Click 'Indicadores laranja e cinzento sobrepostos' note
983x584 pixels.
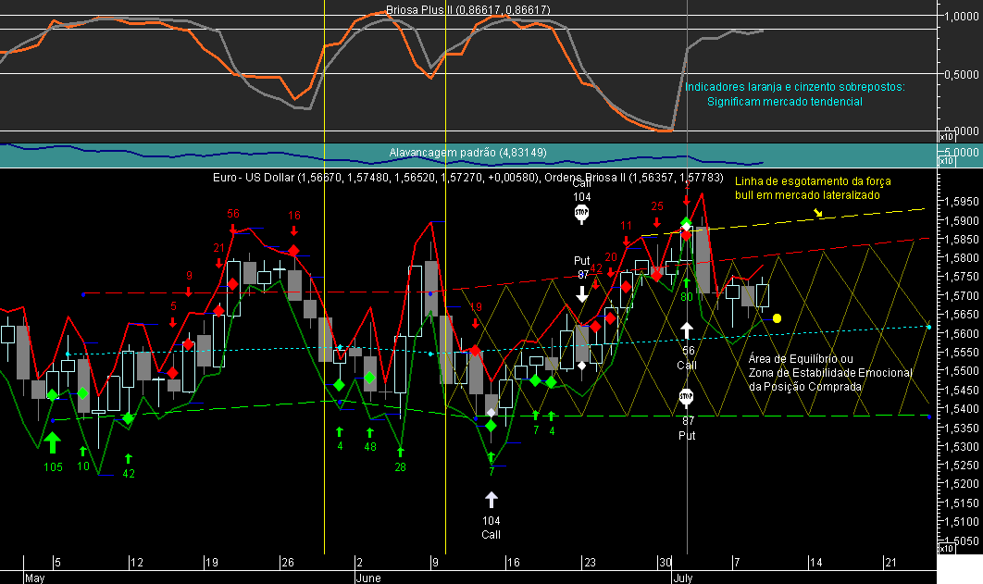pos(795,87)
